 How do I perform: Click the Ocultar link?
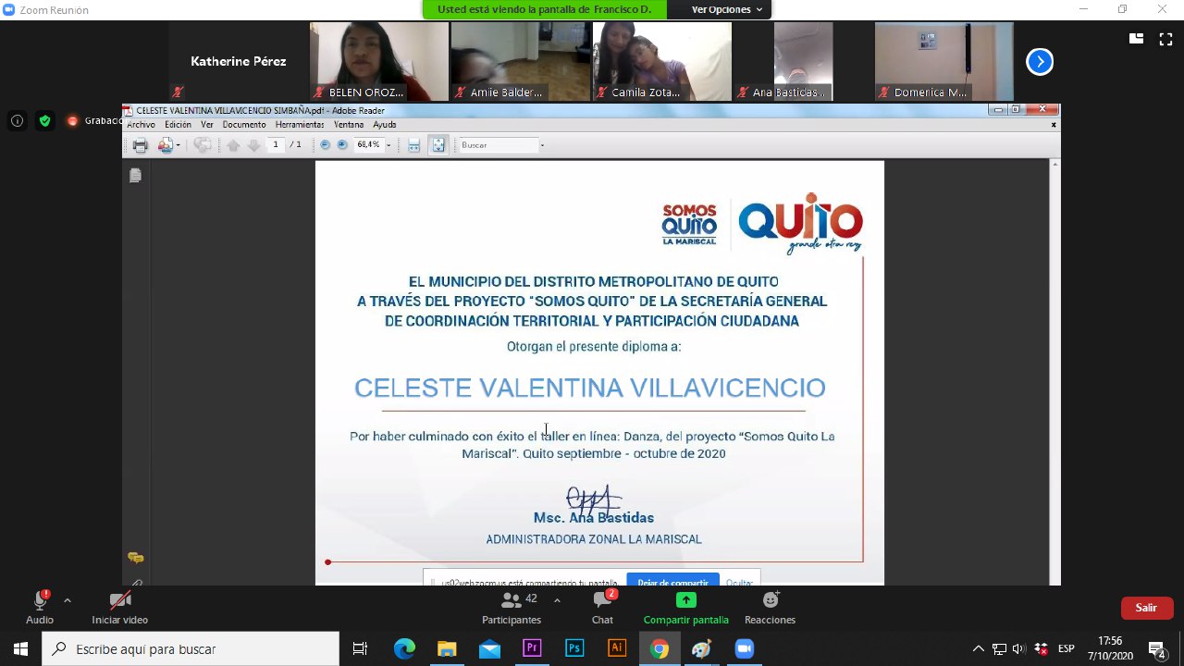pyautogui.click(x=739, y=582)
